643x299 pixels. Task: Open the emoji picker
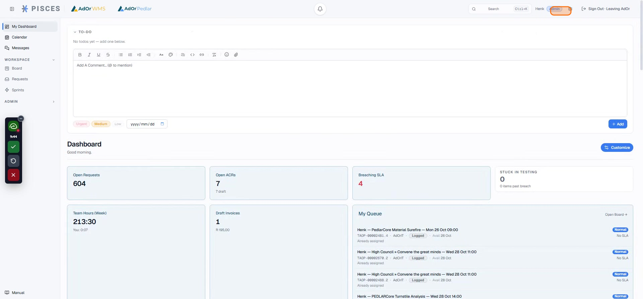227,55
